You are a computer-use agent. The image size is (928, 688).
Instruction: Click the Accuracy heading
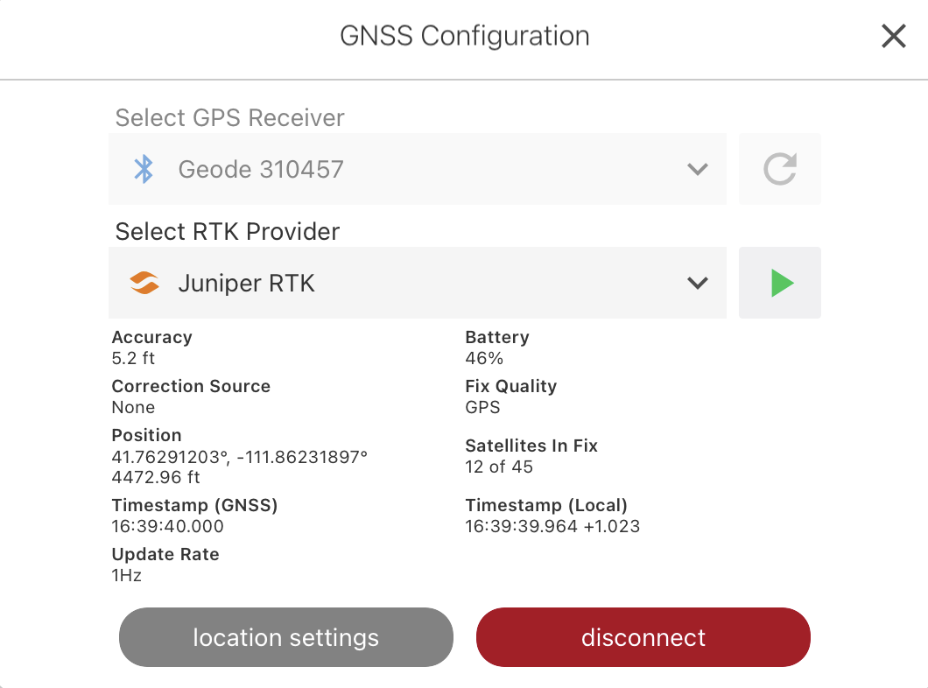tap(152, 337)
